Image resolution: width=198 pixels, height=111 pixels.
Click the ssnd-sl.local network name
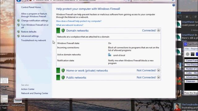(119, 55)
